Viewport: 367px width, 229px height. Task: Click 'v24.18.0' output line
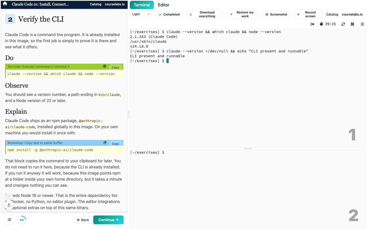point(139,46)
